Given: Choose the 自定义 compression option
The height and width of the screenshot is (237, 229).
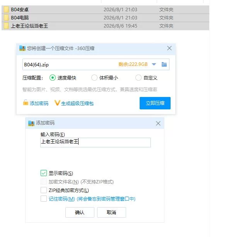Looking at the screenshot, I should 138,78.
